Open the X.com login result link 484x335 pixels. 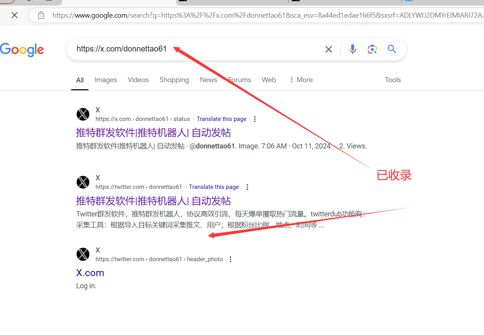coord(90,273)
